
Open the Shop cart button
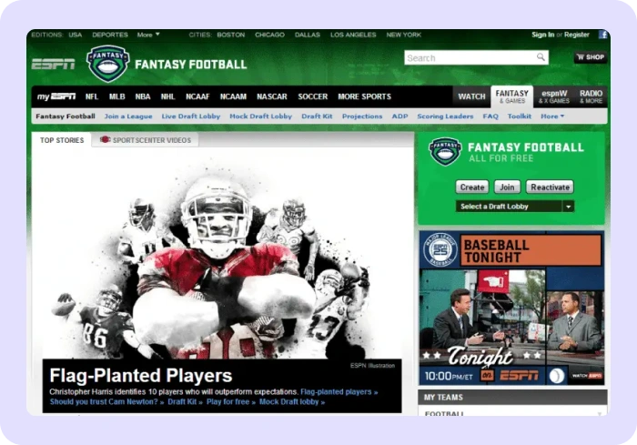(x=591, y=57)
